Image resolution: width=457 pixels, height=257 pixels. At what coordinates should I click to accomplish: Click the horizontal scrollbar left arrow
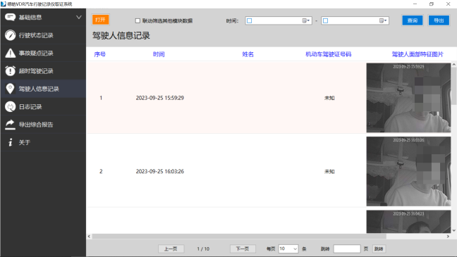click(x=89, y=237)
